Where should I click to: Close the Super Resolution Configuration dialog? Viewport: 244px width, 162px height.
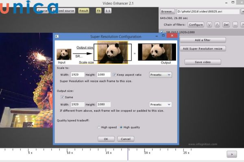[x=172, y=36]
